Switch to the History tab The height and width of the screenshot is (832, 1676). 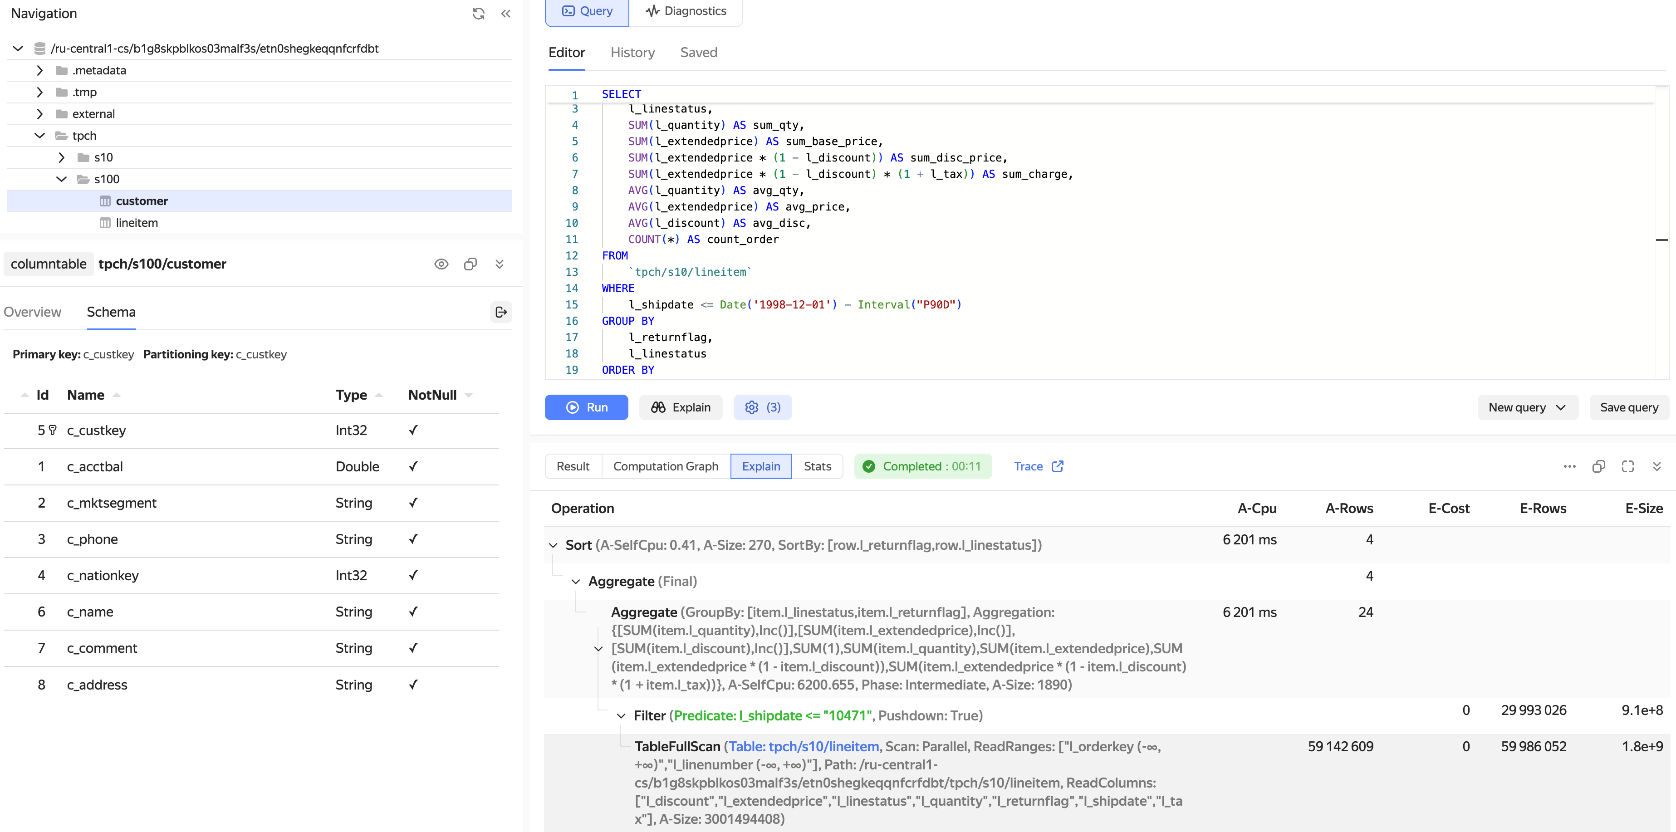632,53
